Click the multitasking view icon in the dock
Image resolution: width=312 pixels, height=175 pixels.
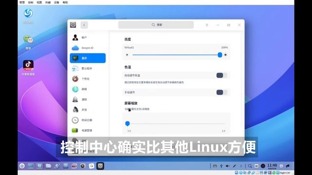click(x=39, y=166)
